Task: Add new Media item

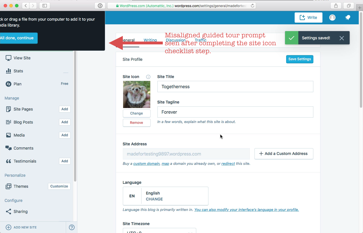Action: point(65,135)
